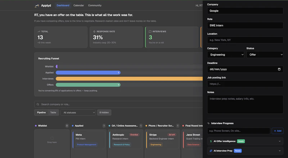Click the Interviews chat bubble icon

coord(150,32)
